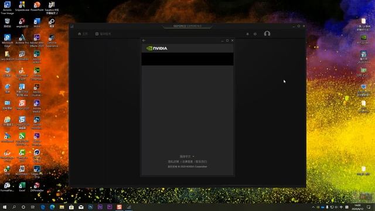Open the Action Center notification icon
Screen dimensions: 375x211
coord(369,207)
